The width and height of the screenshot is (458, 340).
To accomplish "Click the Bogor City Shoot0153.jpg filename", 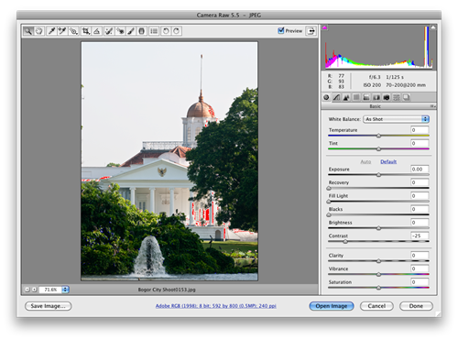I will pyautogui.click(x=167, y=290).
